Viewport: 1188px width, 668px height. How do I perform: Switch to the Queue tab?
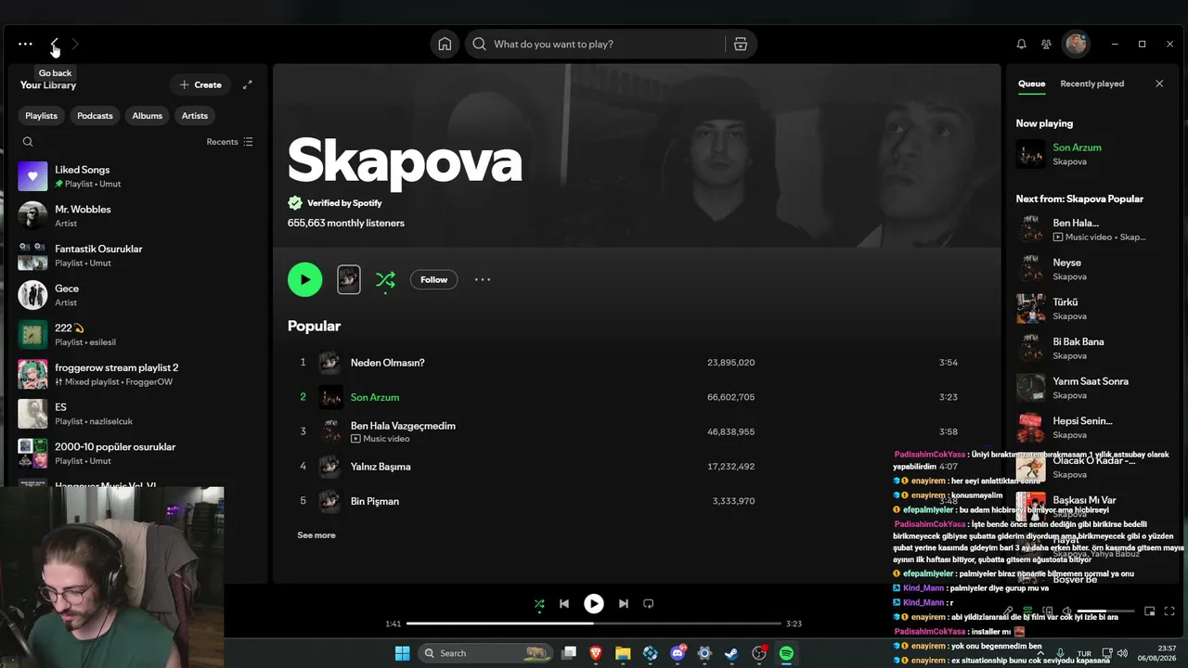(x=1031, y=83)
